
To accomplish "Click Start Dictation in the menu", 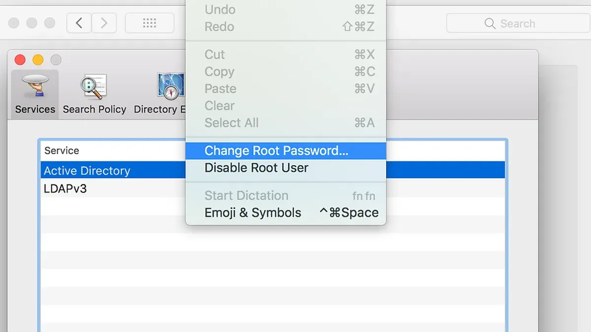I will [286, 196].
